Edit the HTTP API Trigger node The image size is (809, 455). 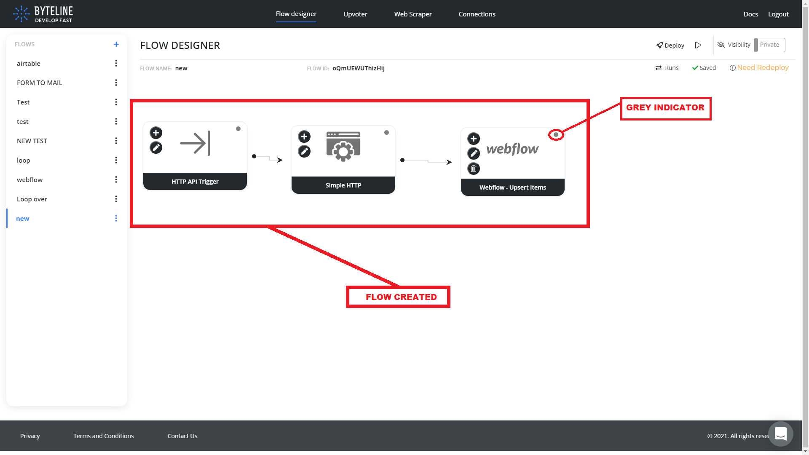click(x=156, y=147)
